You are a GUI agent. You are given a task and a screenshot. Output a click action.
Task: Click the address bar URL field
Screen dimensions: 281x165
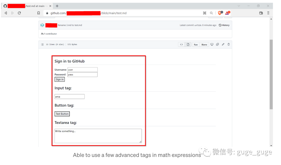(122, 13)
